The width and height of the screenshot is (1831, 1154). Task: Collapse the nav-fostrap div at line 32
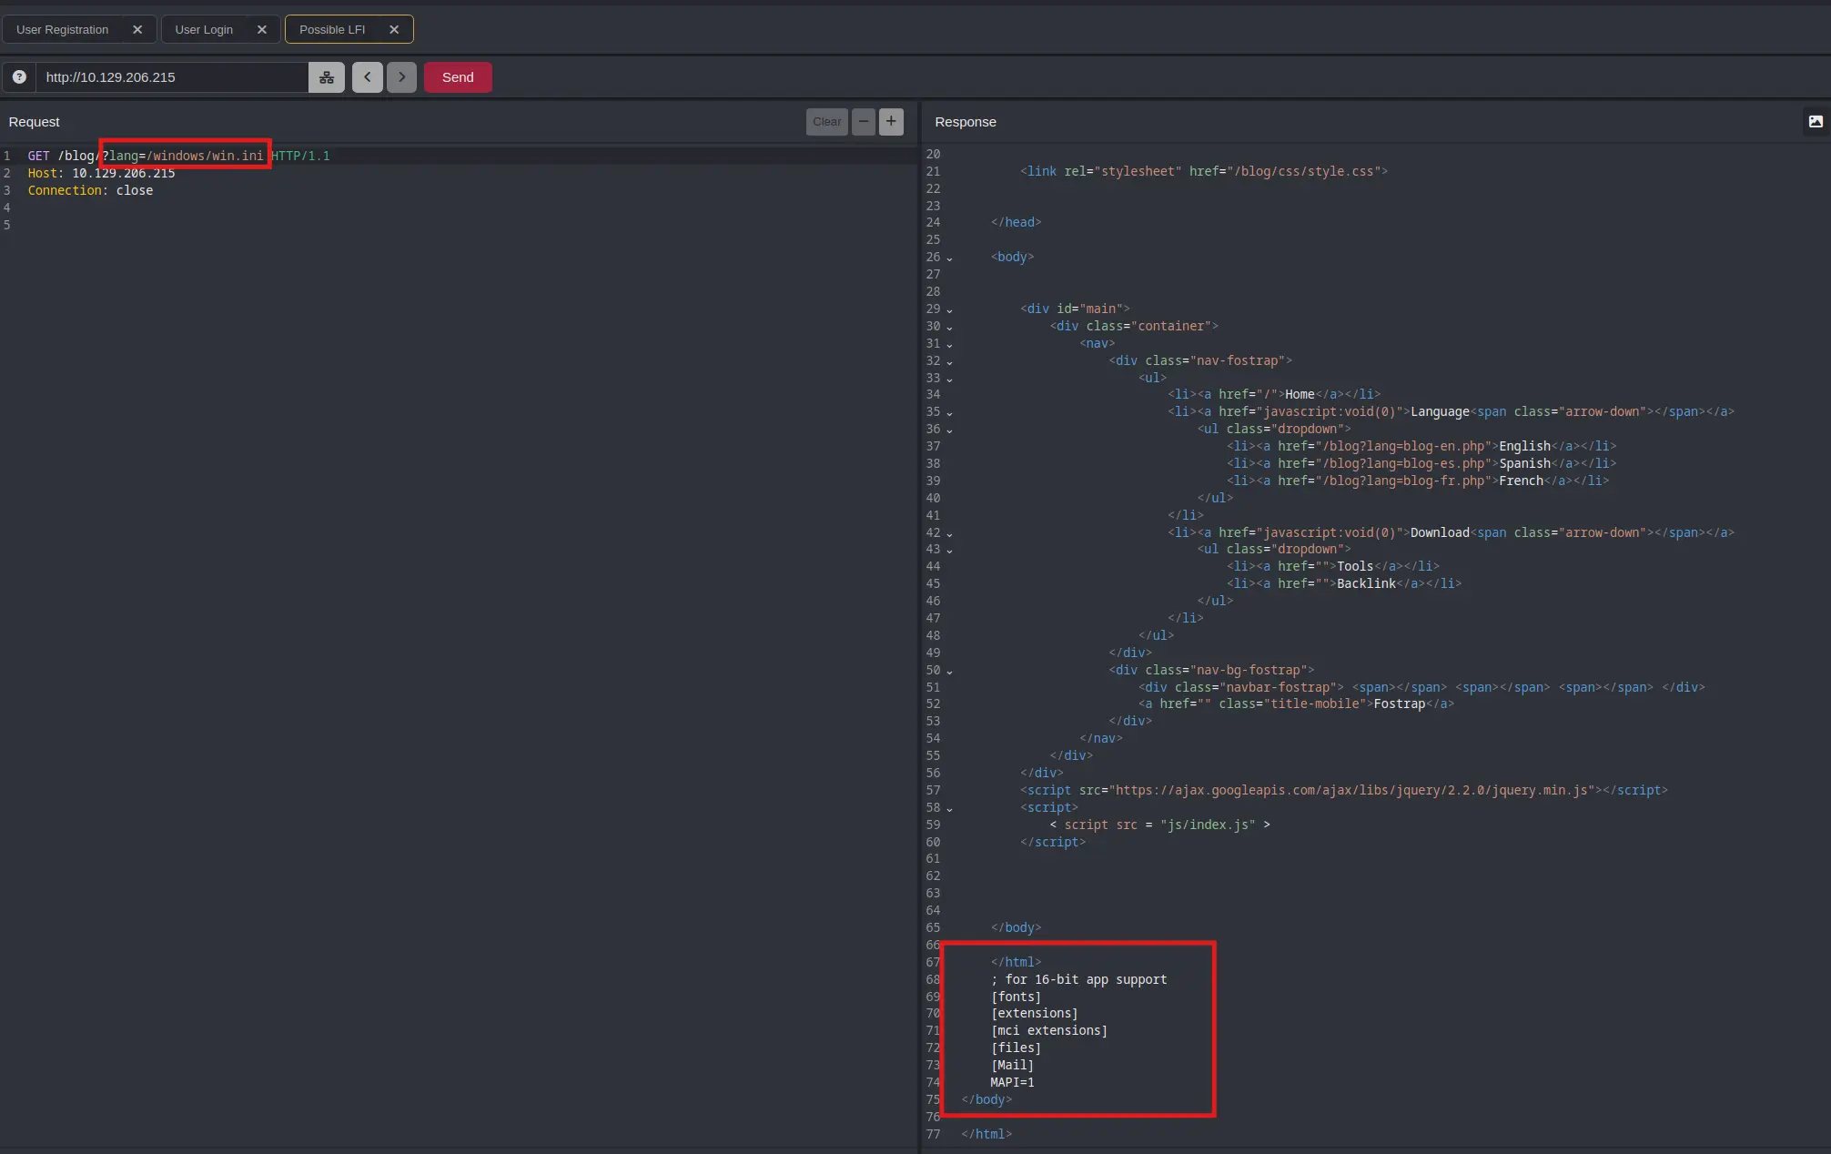pos(949,362)
